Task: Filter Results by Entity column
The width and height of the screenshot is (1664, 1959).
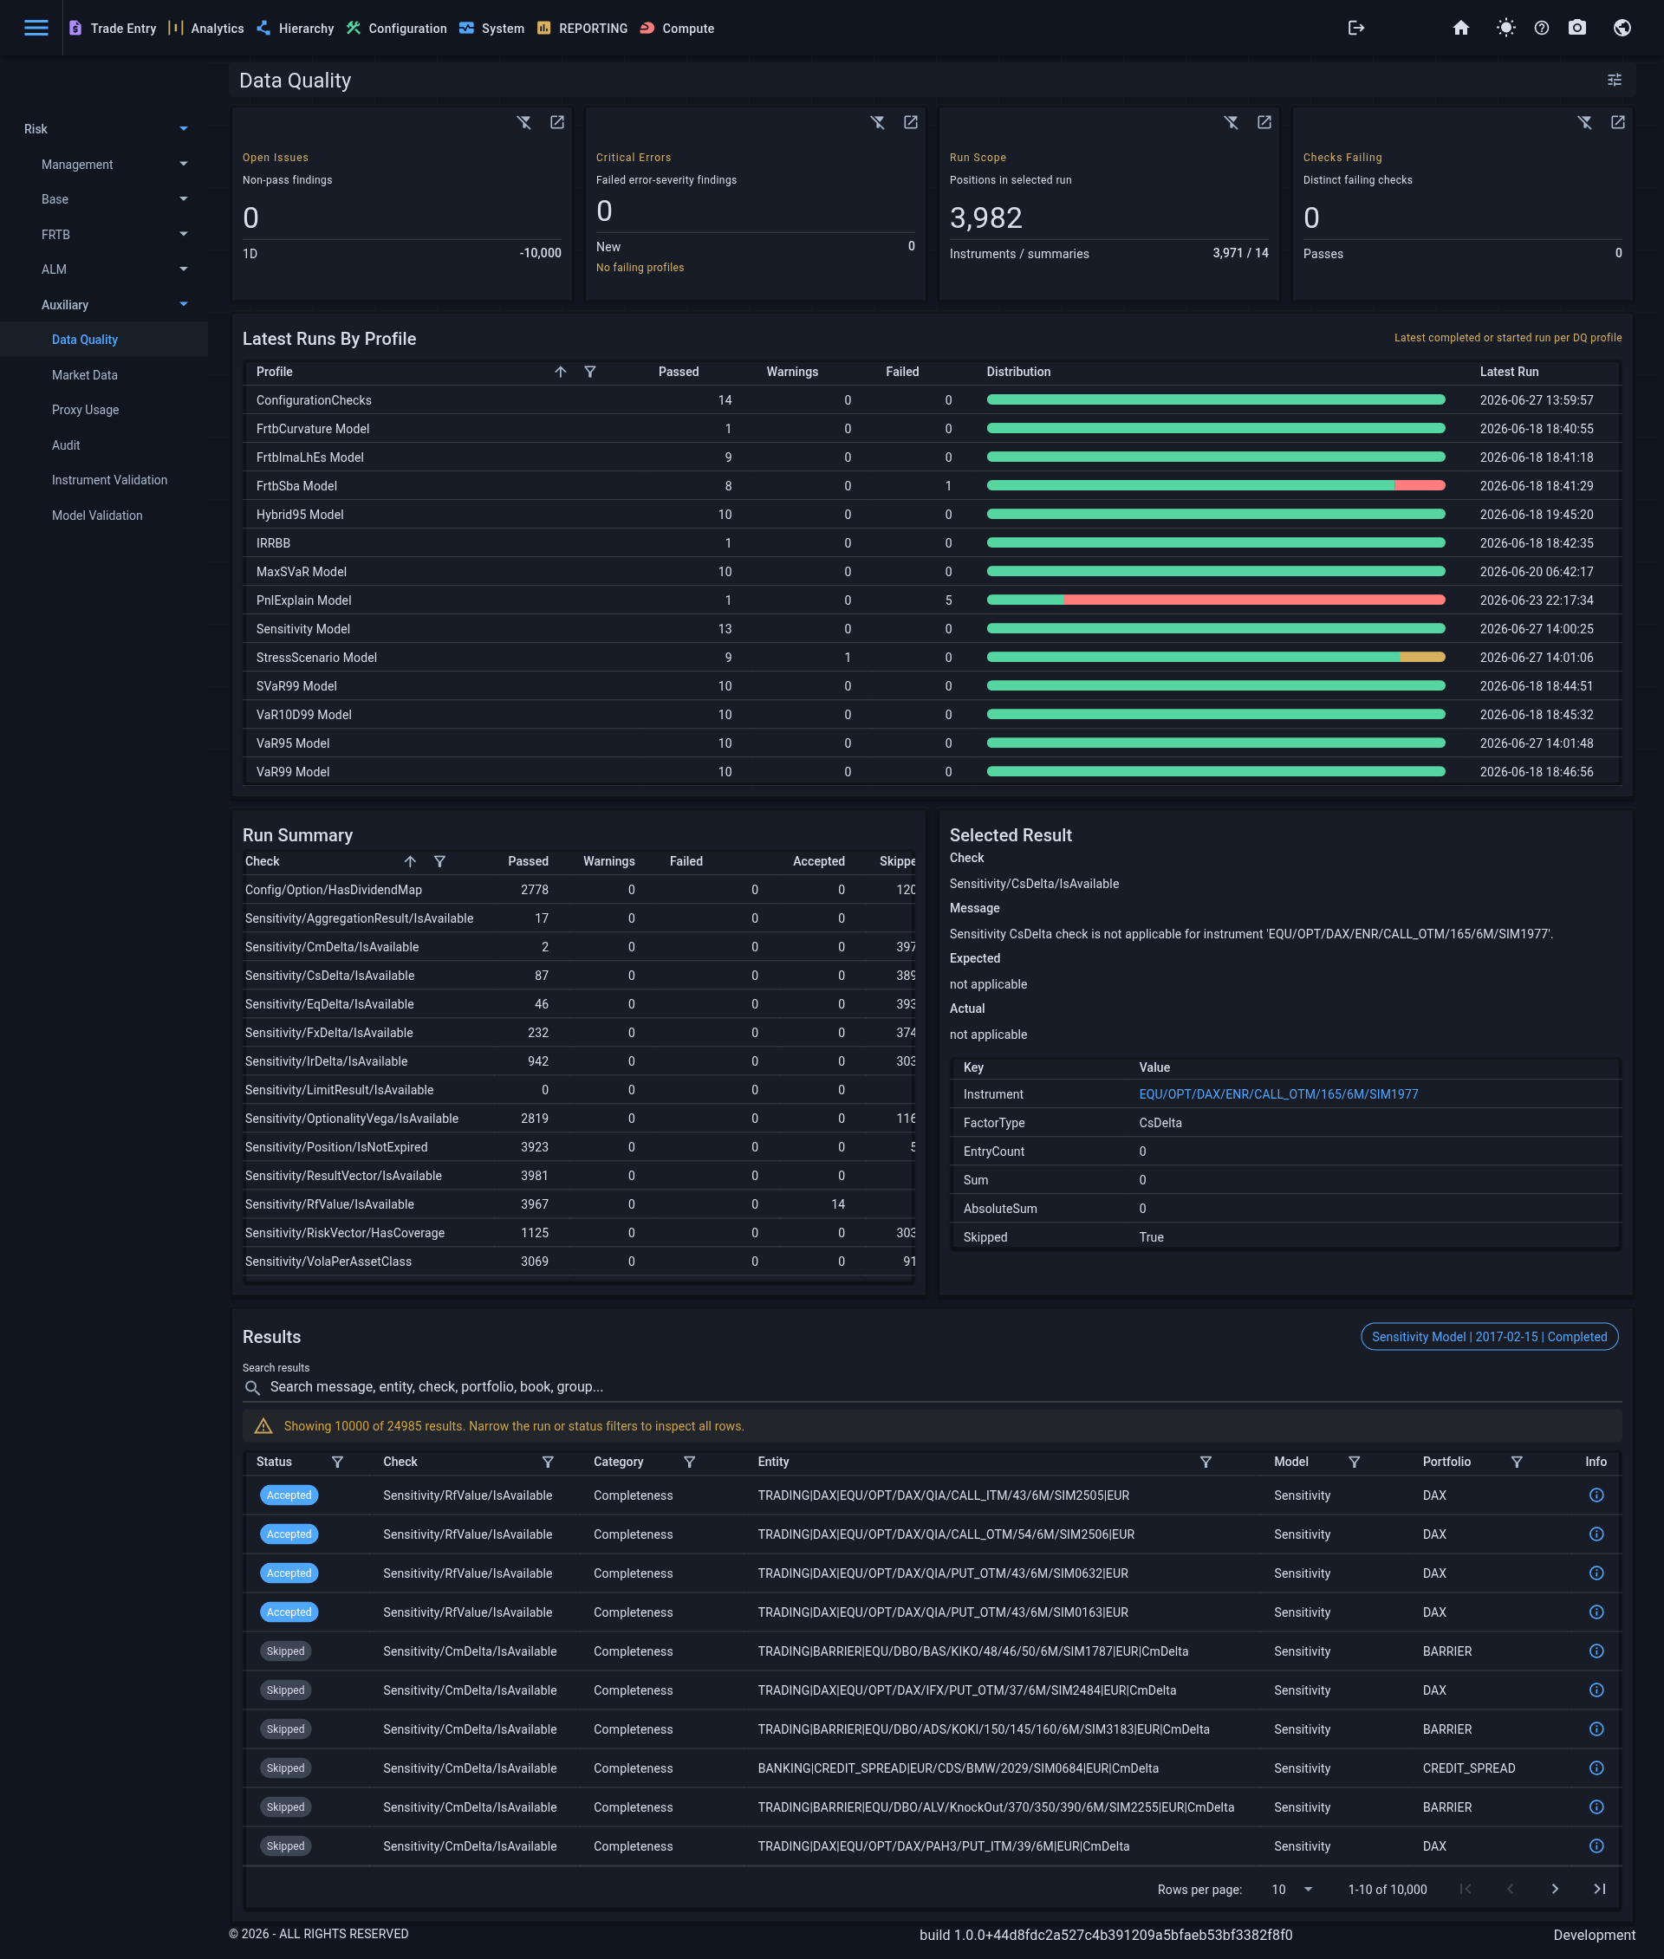Action: point(1205,1462)
